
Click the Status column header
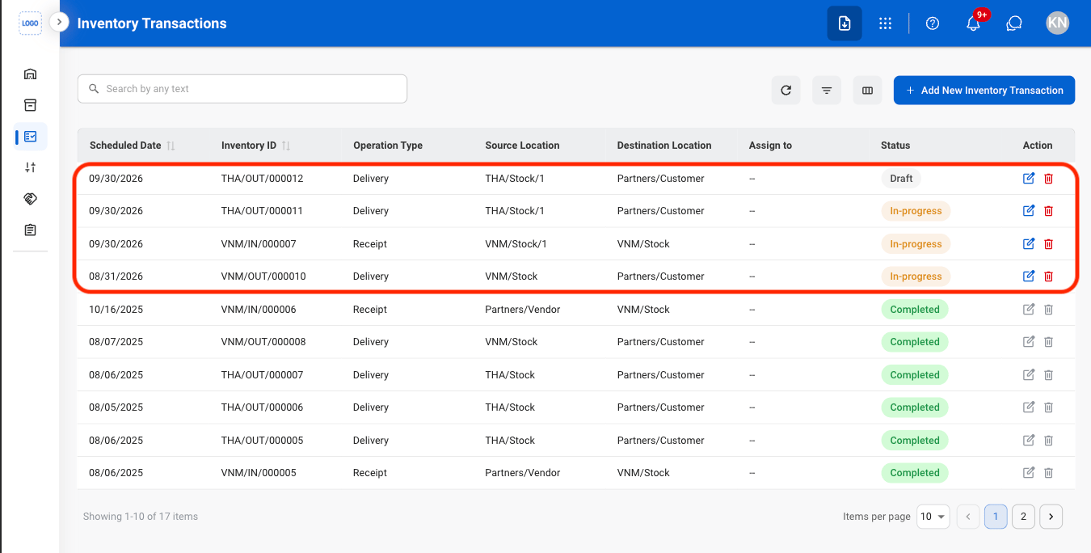coord(895,146)
